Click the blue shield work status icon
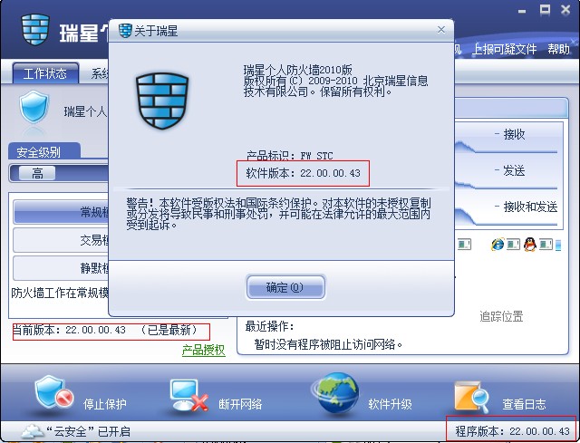580x443 pixels. (x=34, y=107)
